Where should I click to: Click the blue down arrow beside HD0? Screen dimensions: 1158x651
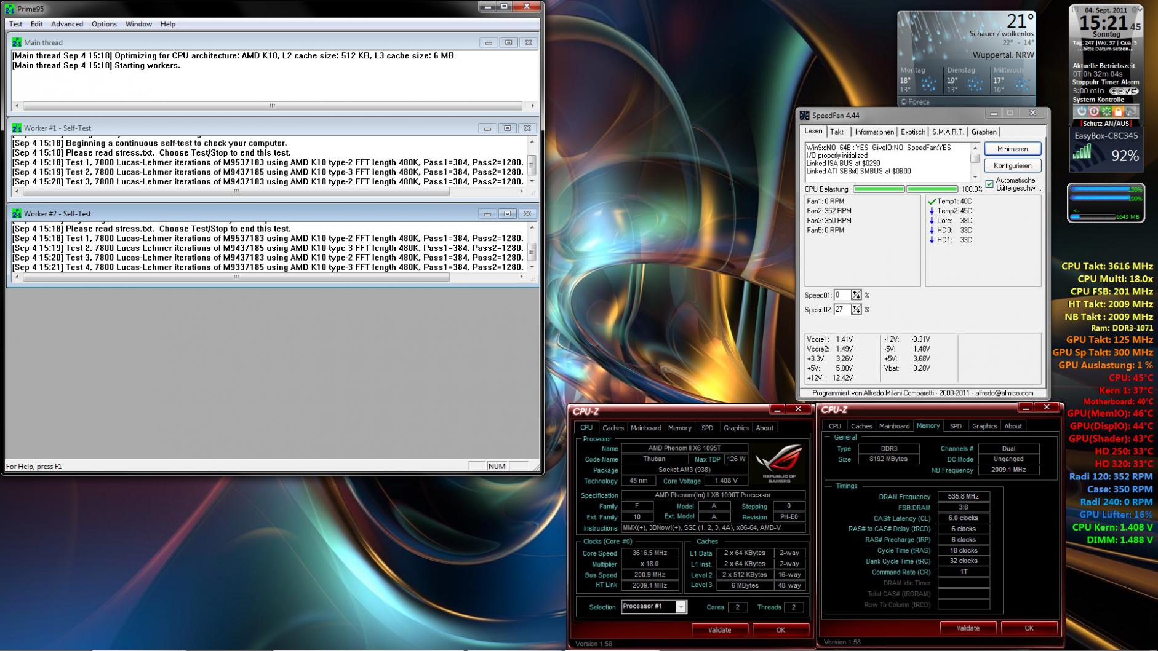[x=932, y=231]
